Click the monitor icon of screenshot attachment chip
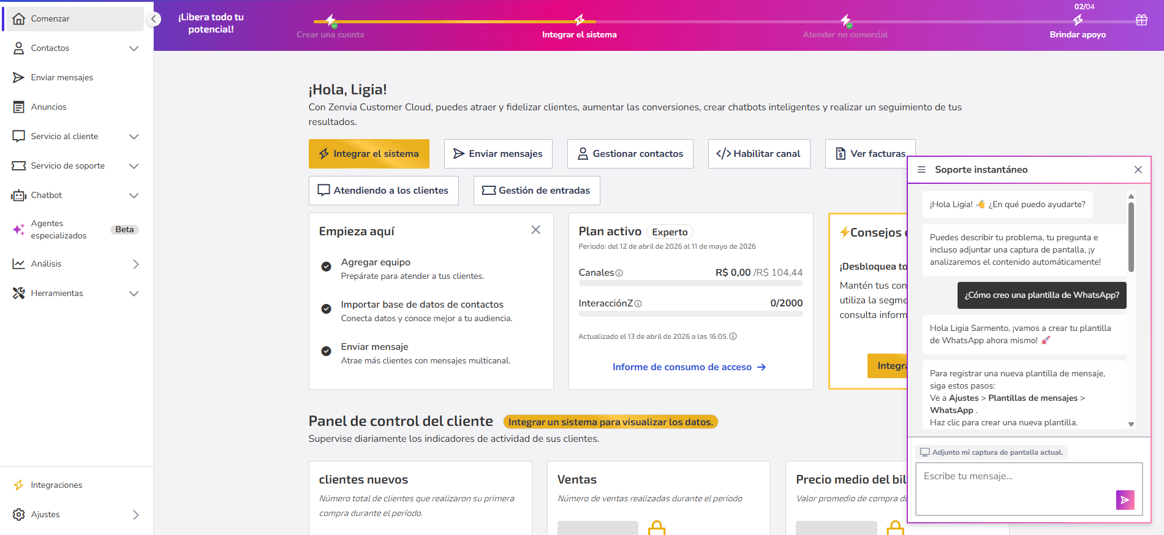 (x=925, y=452)
